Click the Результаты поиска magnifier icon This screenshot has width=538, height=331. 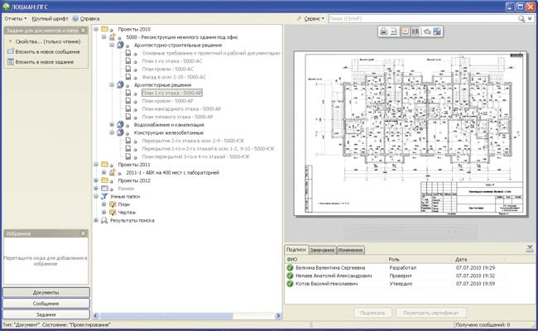(104, 220)
